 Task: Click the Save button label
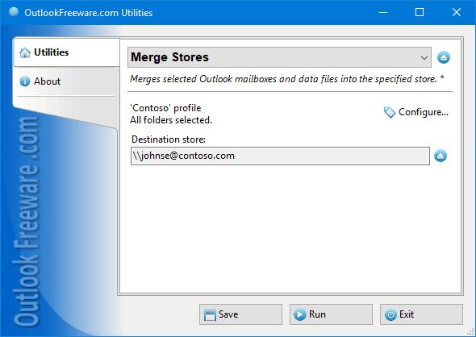point(228,314)
